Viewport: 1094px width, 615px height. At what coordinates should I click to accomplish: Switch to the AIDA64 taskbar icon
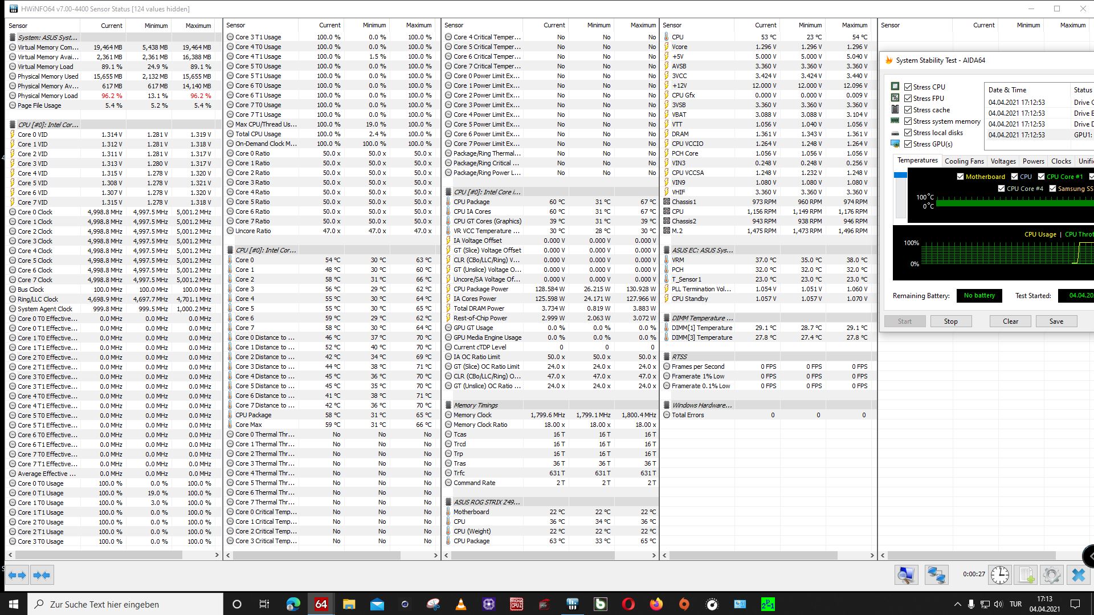321,604
